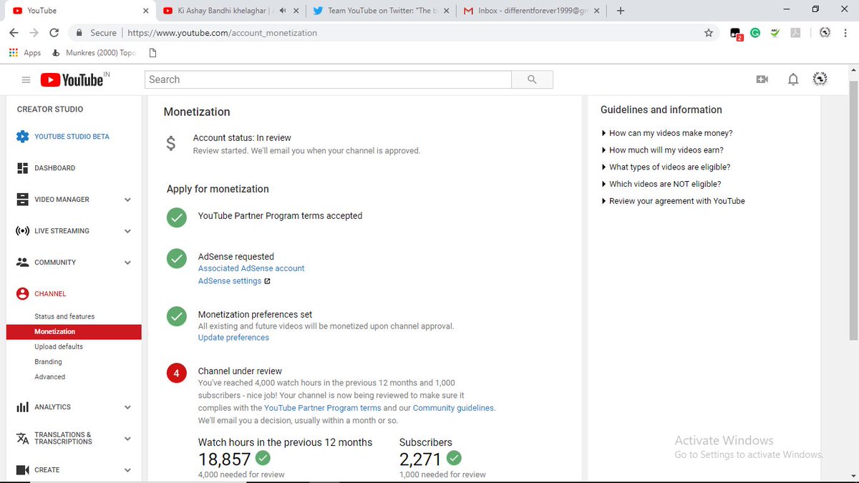Expand 'What types of videos are eligible?'
Viewport: 859px width, 483px height.
tap(666, 167)
